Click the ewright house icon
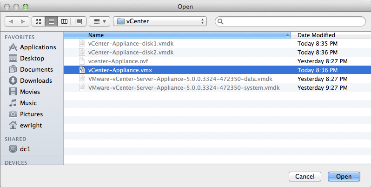371x187 pixels. tap(13, 125)
